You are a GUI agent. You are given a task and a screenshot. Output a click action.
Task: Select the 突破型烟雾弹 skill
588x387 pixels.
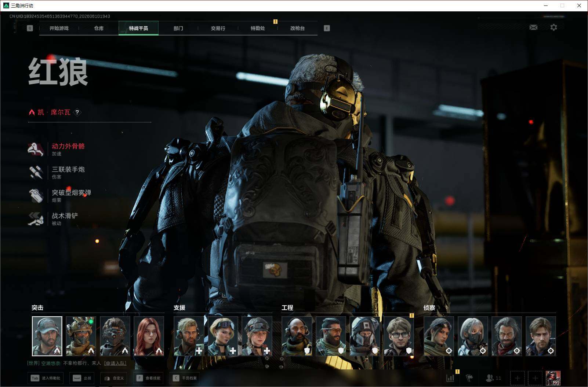(60, 195)
